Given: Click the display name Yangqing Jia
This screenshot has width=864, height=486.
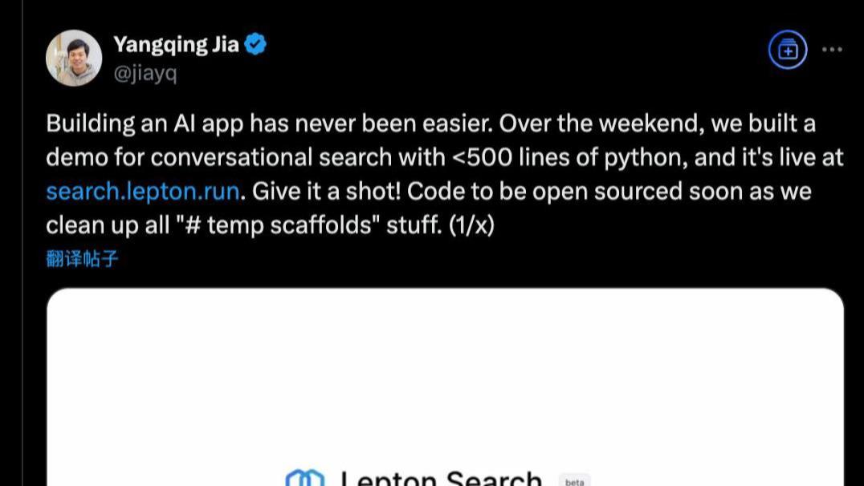Looking at the screenshot, I should 176,44.
